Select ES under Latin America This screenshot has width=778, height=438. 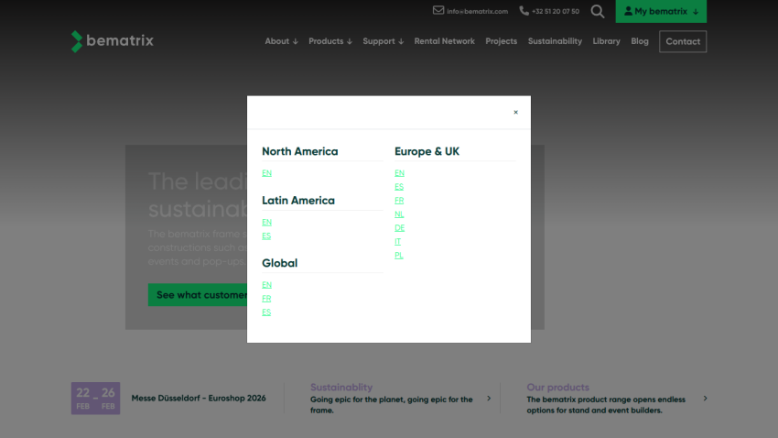[x=266, y=235]
